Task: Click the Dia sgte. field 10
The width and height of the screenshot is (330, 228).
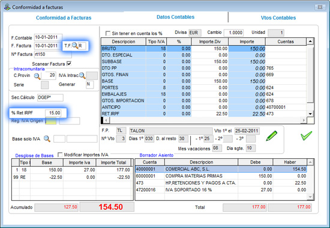Action: [251, 148]
